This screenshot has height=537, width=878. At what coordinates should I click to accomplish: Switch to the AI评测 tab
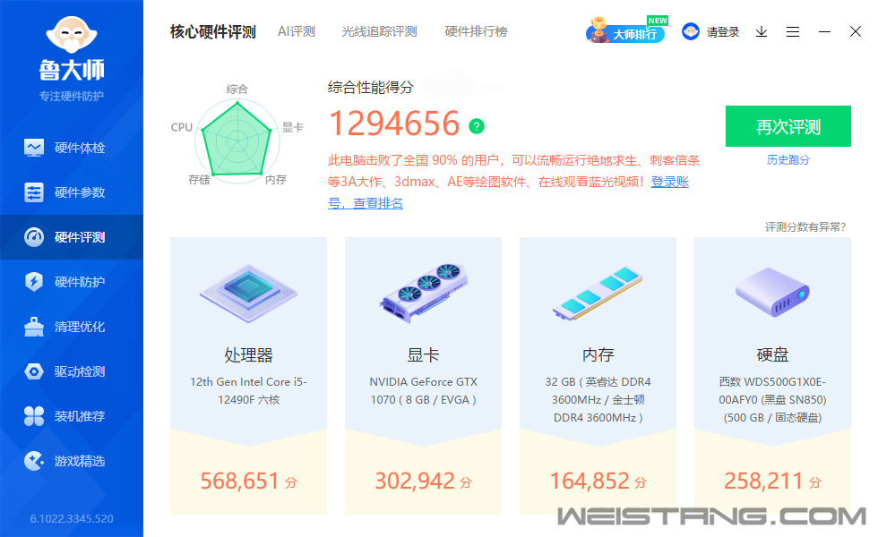(x=297, y=32)
